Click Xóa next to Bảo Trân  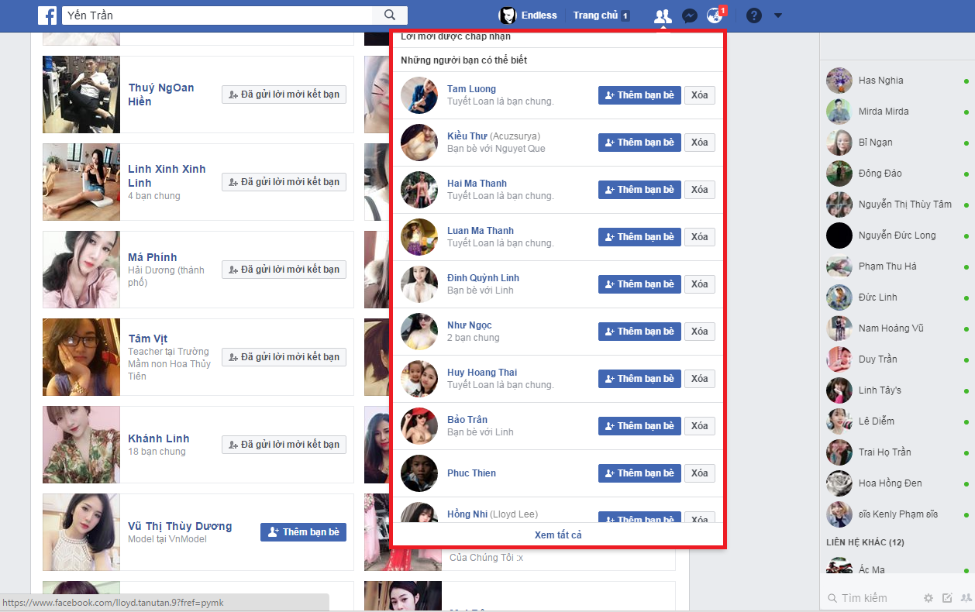(700, 426)
